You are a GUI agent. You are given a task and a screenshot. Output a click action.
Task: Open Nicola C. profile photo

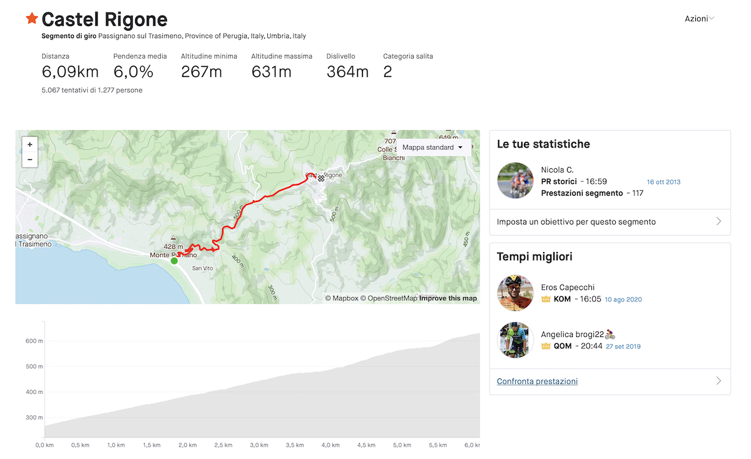click(x=515, y=181)
